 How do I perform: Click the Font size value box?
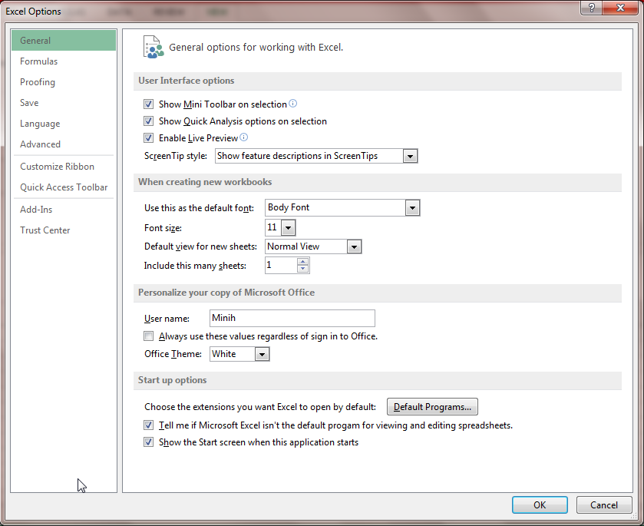273,227
